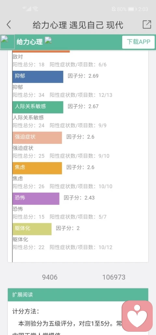Tap the Wi-Fi status icon

pyautogui.click(x=35, y=9)
